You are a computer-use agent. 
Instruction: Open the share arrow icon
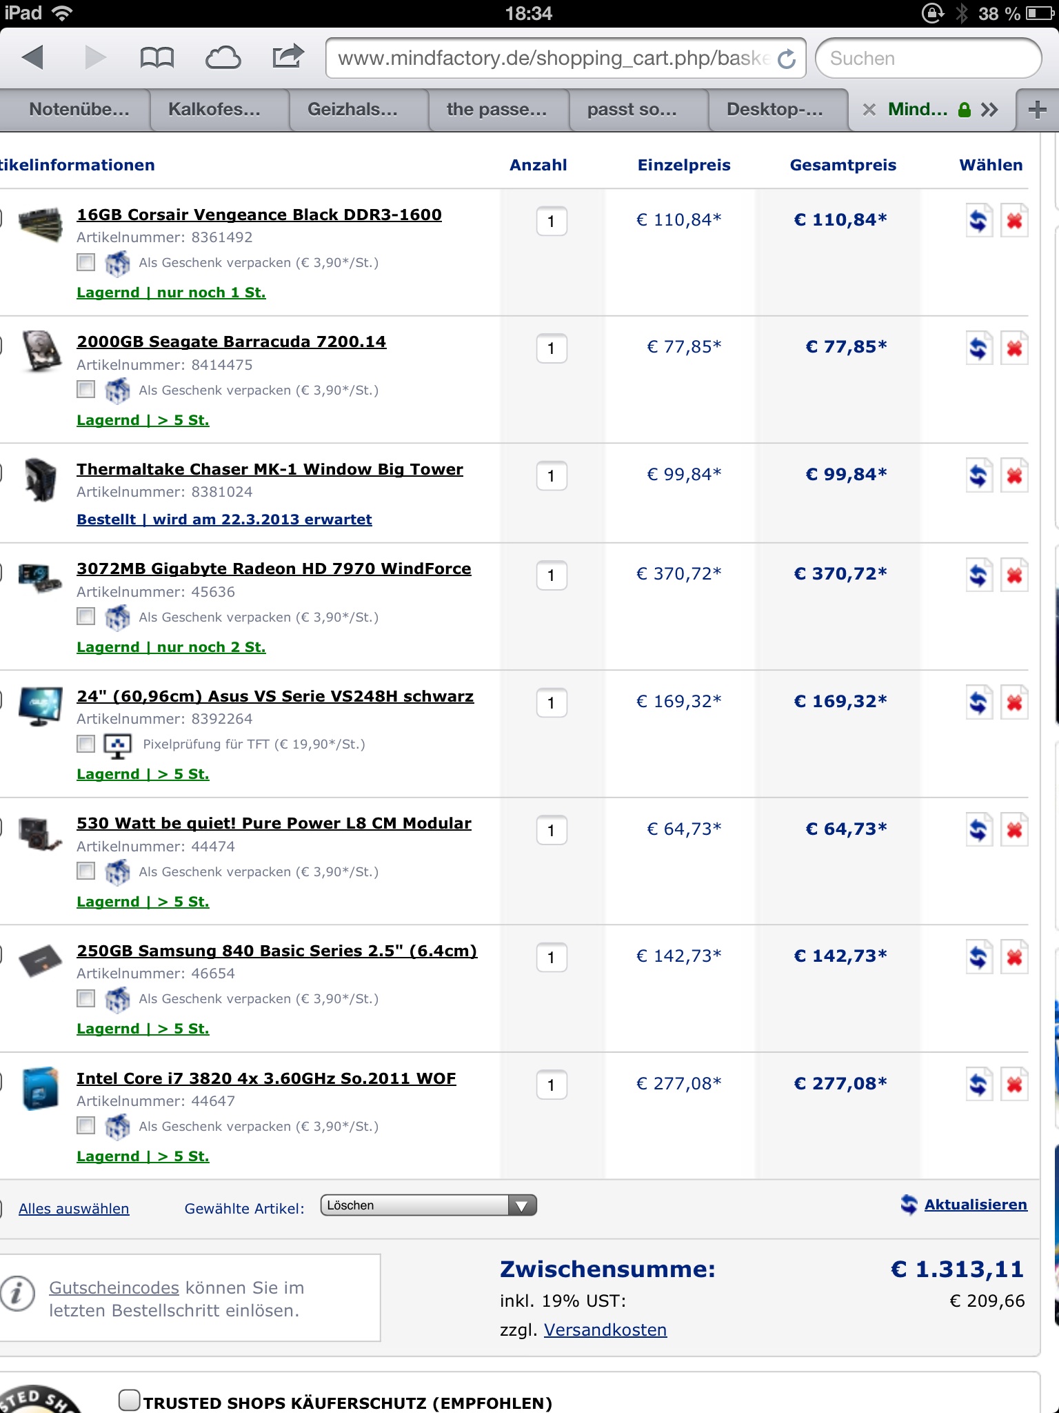tap(288, 57)
